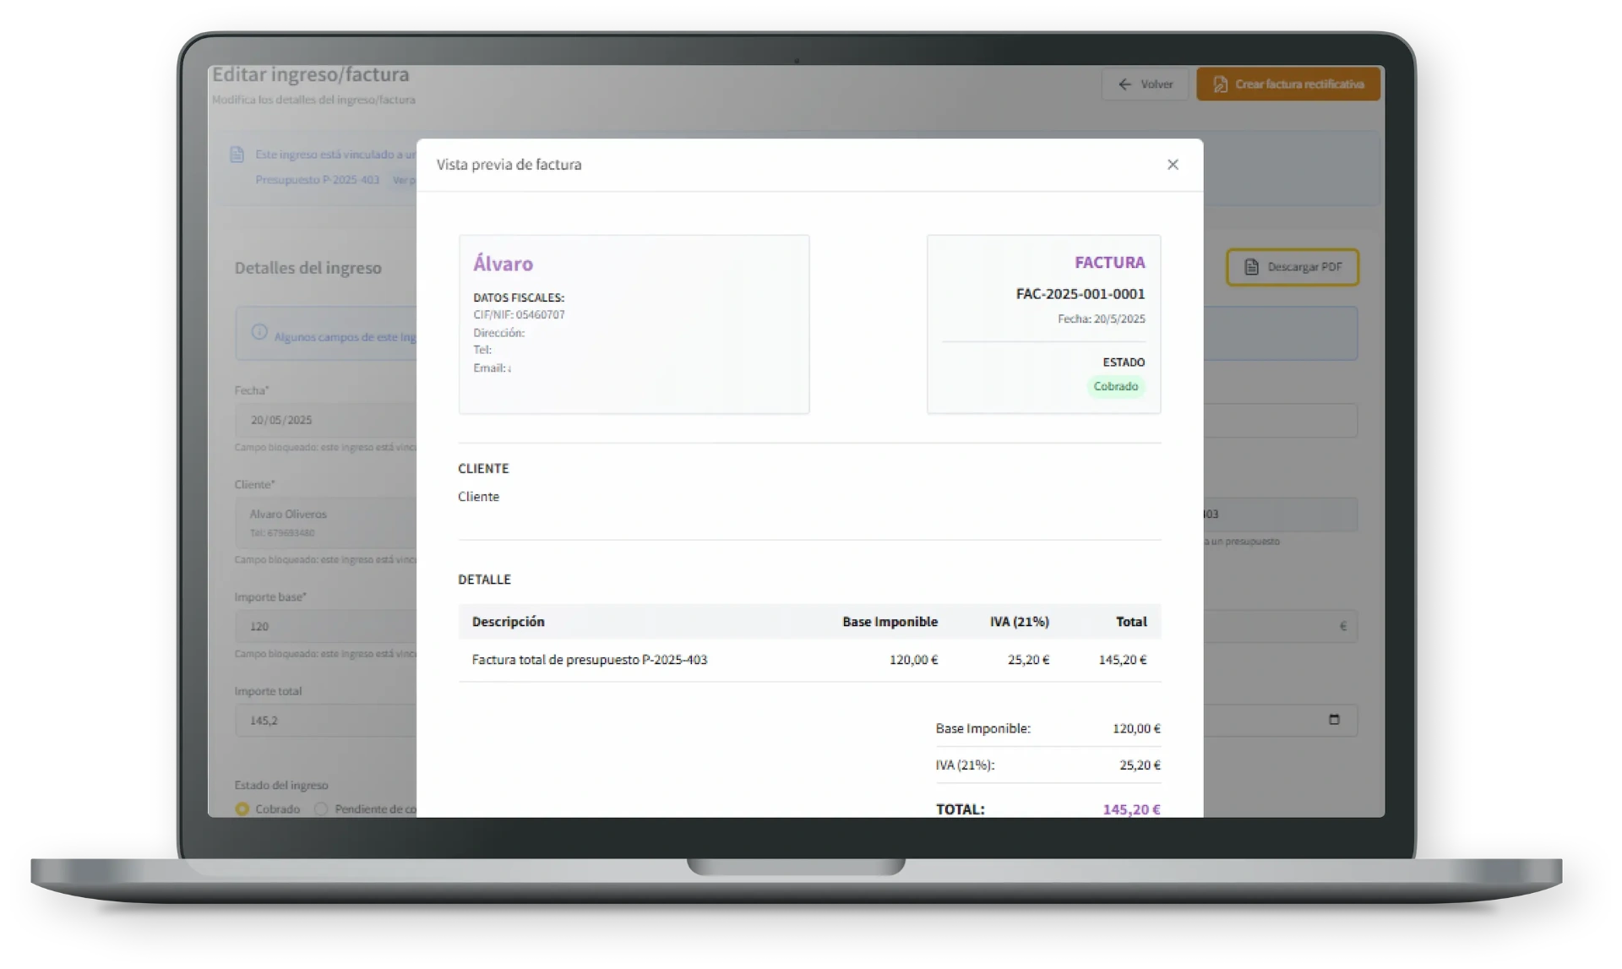Click the Vista previa de factura title
This screenshot has width=1622, height=969.
tap(509, 165)
